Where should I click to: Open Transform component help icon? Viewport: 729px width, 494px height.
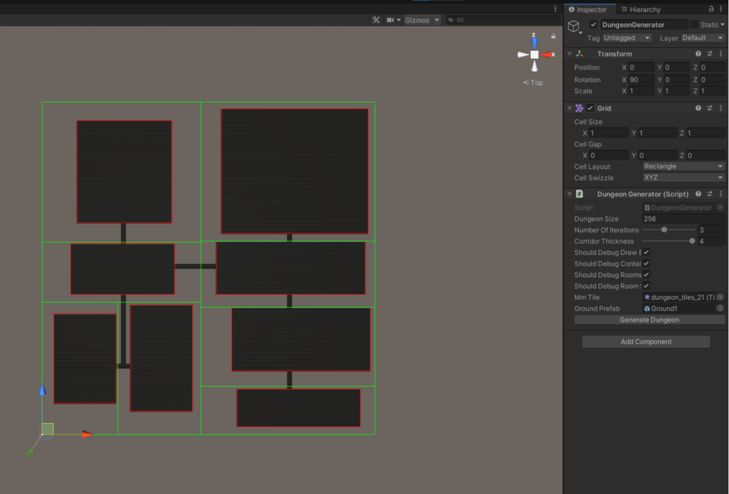(x=698, y=54)
